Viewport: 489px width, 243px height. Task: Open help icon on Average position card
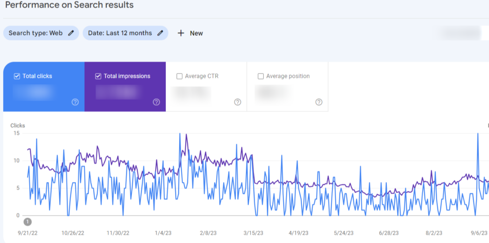point(319,102)
